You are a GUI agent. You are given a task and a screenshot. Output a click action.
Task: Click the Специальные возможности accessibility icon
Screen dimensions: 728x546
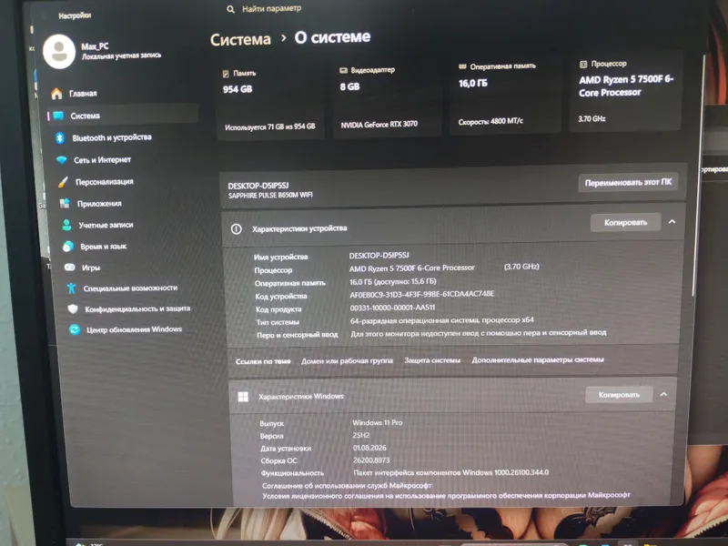click(x=71, y=288)
